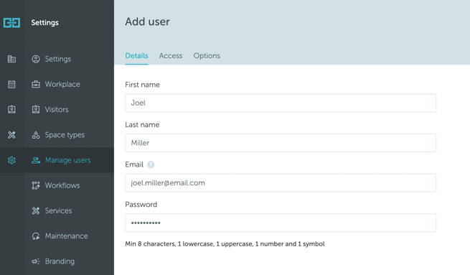Open Workflows in the sidebar
This screenshot has width=470, height=275.
pyautogui.click(x=62, y=185)
